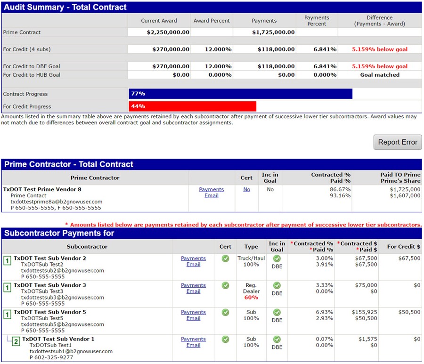Screen dimensions: 424x364
Task: Click Cert checkmark icon for Sub Vendor 3
Action: click(225, 285)
